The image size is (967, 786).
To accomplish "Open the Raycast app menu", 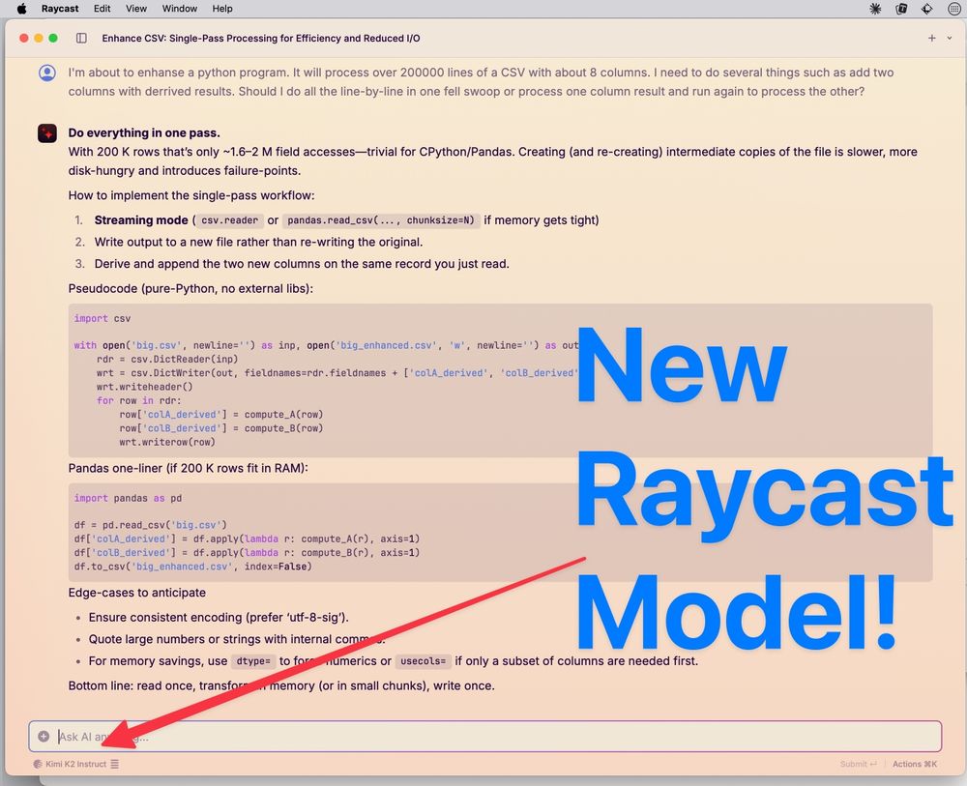I will [x=60, y=9].
